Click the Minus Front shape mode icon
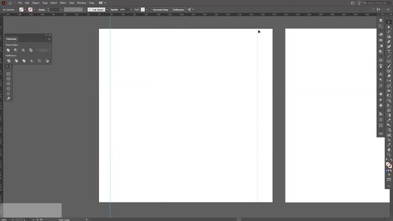This screenshot has width=393, height=221. (x=16, y=50)
